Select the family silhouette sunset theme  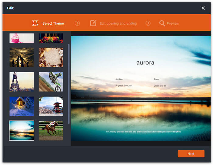pos(22,57)
